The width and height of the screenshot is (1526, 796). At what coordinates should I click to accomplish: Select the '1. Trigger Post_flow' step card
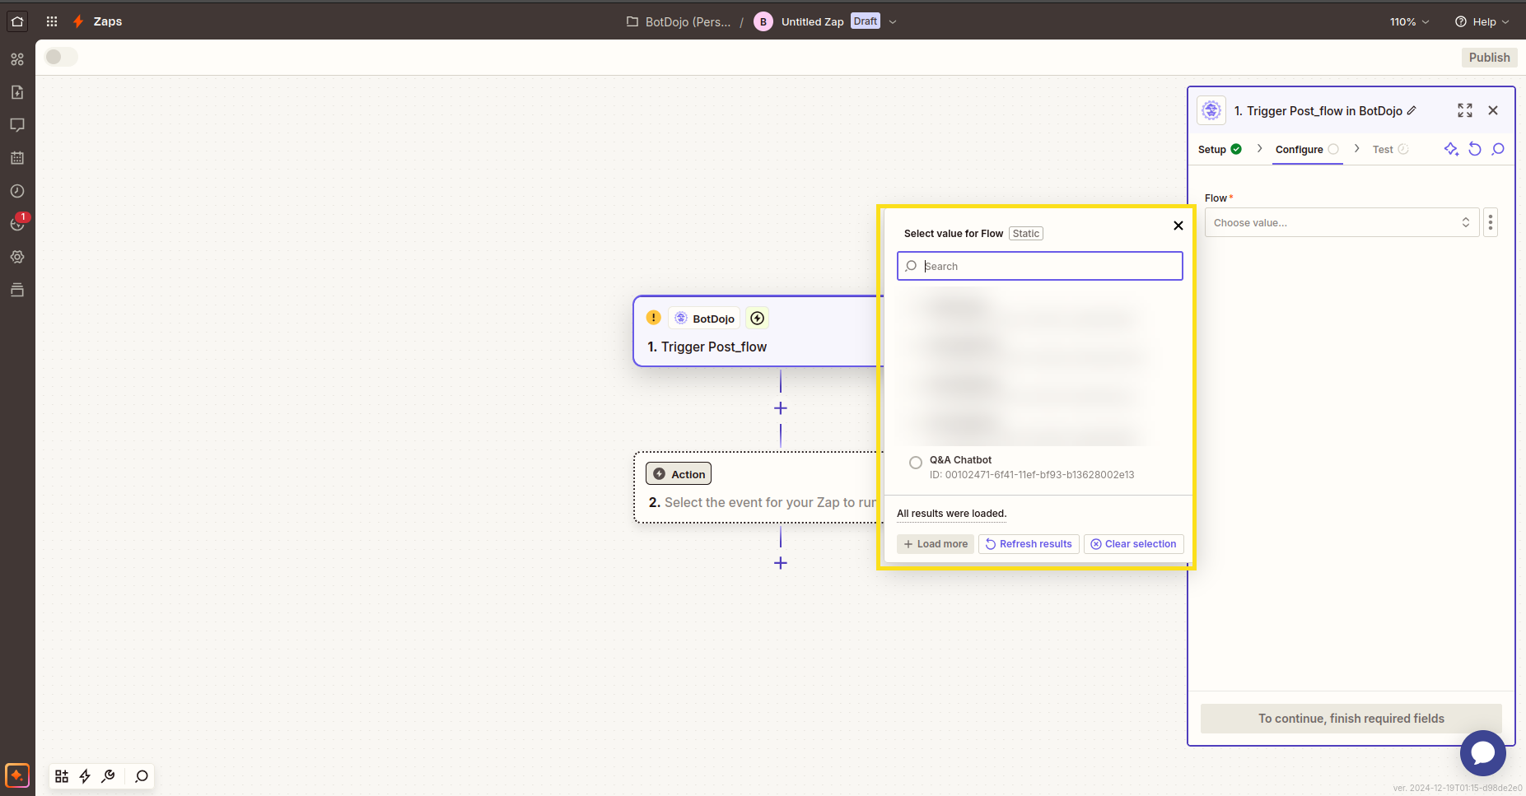click(758, 331)
